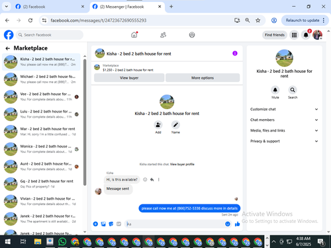Open the notifications bell icon
Viewport: 331px width, 248px height.
(306, 35)
